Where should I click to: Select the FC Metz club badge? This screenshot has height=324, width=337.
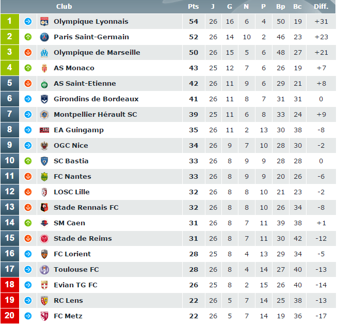(44, 316)
